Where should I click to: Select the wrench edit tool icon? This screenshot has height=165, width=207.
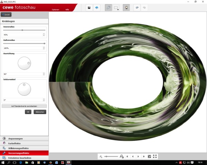(x=108, y=8)
